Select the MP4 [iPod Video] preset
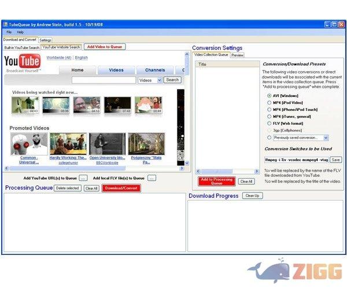347x289 pixels. (x=269, y=102)
